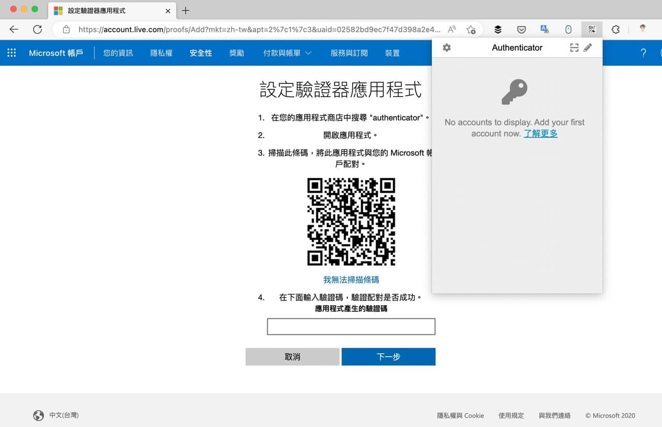
Task: Open the browser profile avatar
Action: pos(643,29)
